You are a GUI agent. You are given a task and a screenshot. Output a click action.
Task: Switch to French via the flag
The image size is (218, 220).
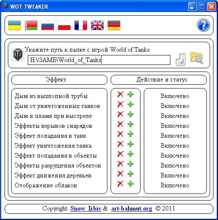81,25
